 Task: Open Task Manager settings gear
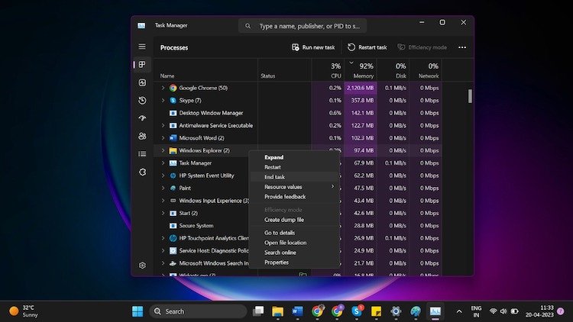[142, 266]
